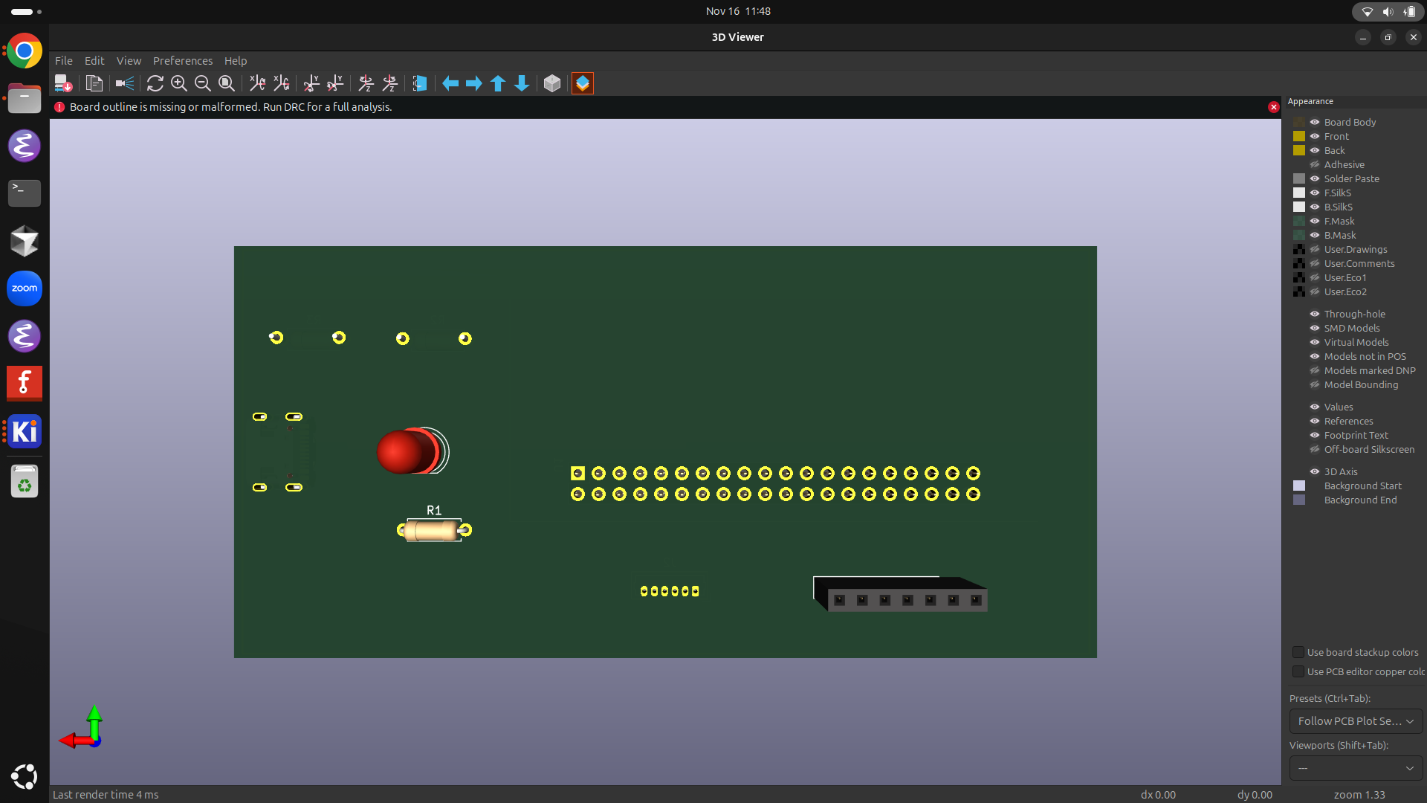
Task: Enable Use PCB editor copper colors
Action: coord(1298,671)
